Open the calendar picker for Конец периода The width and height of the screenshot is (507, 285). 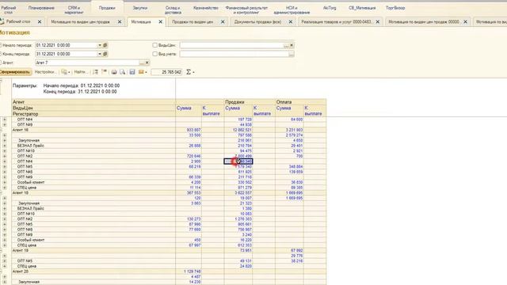[x=105, y=54]
